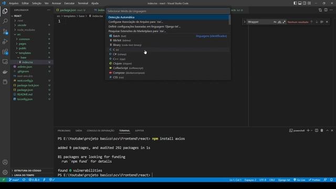Open the Extensions view in activity bar
Viewport: 336px width, 189px height.
point(5,51)
